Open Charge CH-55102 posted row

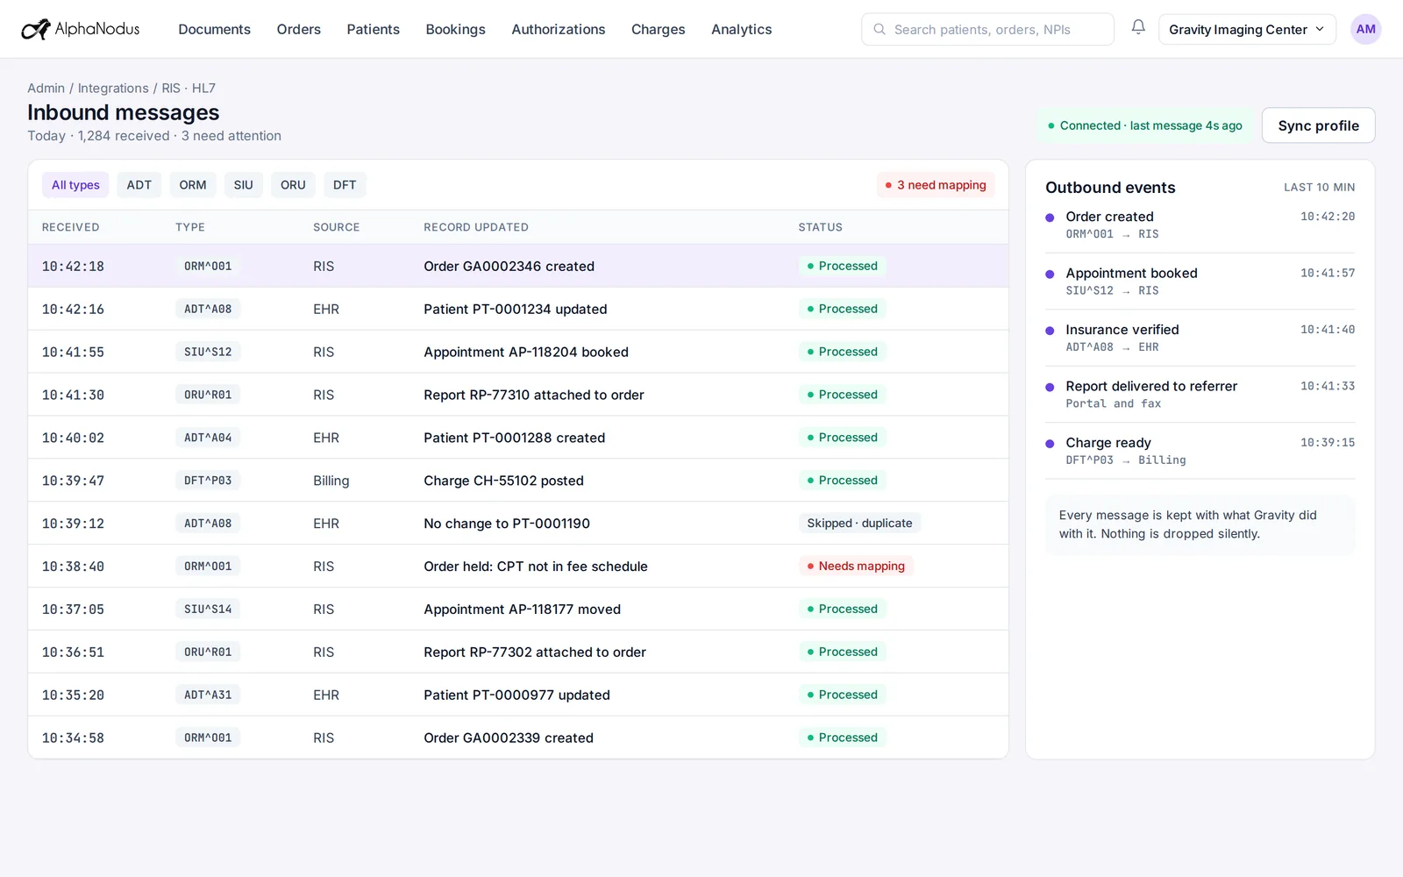coord(518,481)
